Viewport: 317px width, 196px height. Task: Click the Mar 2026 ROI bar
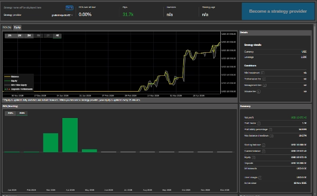click(51, 143)
